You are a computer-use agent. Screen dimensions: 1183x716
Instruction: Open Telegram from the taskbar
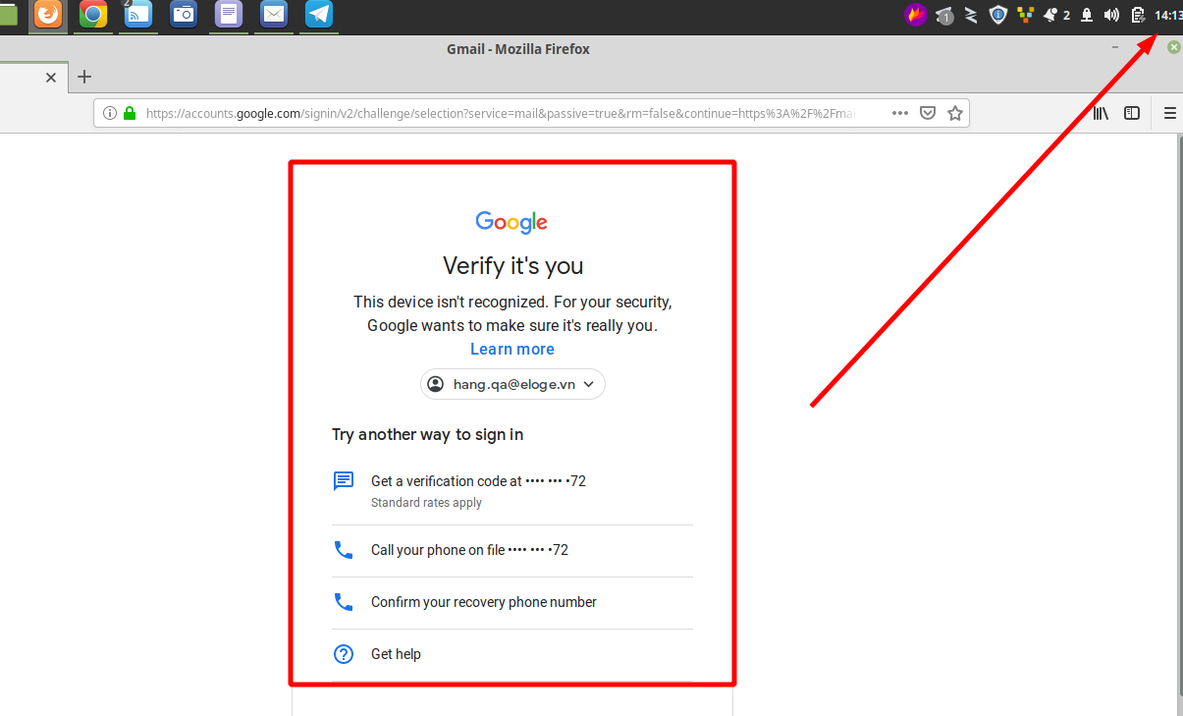click(x=319, y=14)
